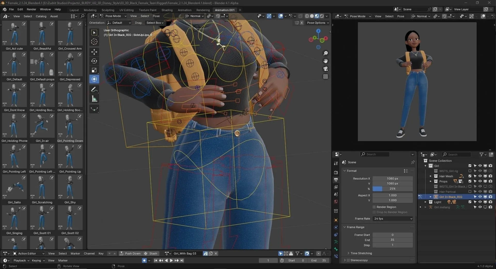
Task: Select the 3D Cursor tool
Action: (94, 42)
